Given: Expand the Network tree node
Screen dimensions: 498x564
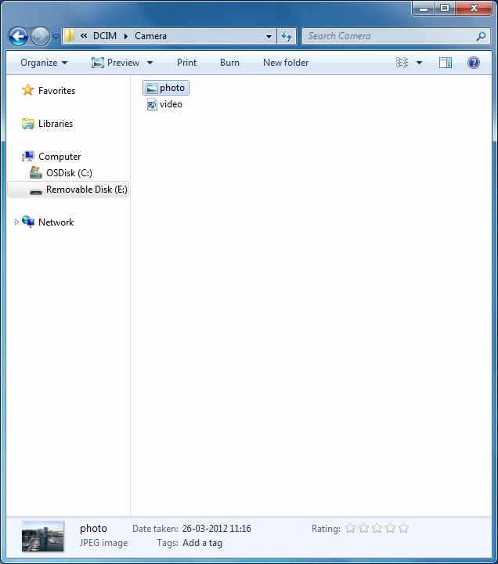Looking at the screenshot, I should click(x=17, y=222).
